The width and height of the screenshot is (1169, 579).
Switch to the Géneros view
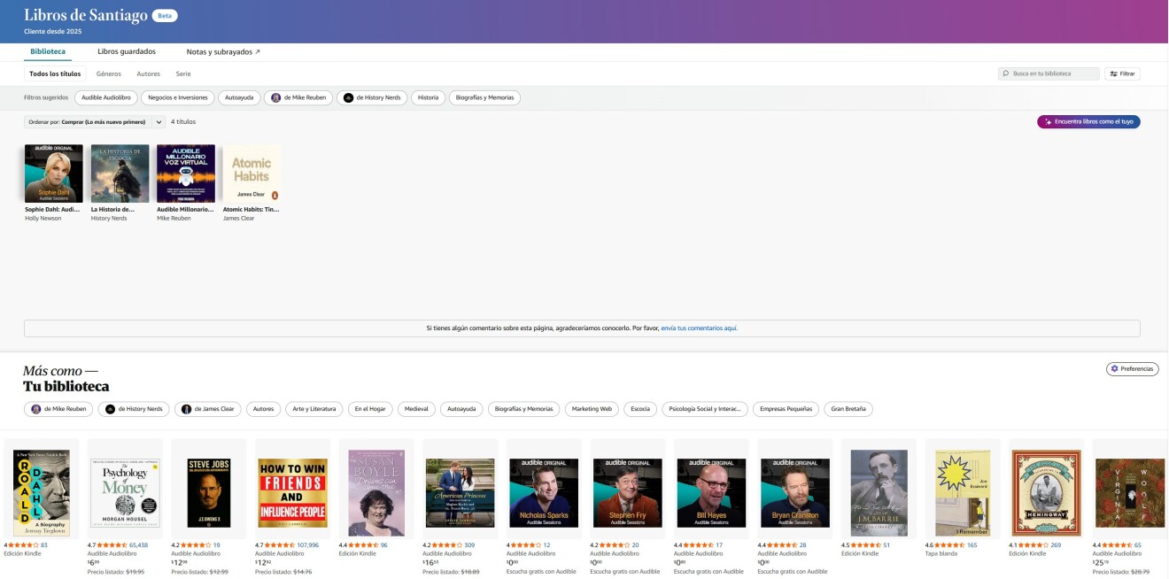click(108, 73)
